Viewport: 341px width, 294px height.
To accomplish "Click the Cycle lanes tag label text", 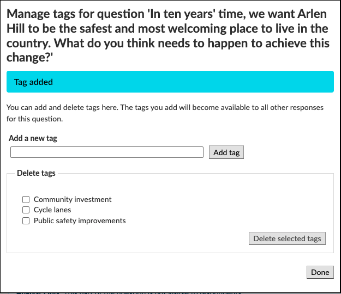I will point(52,210).
